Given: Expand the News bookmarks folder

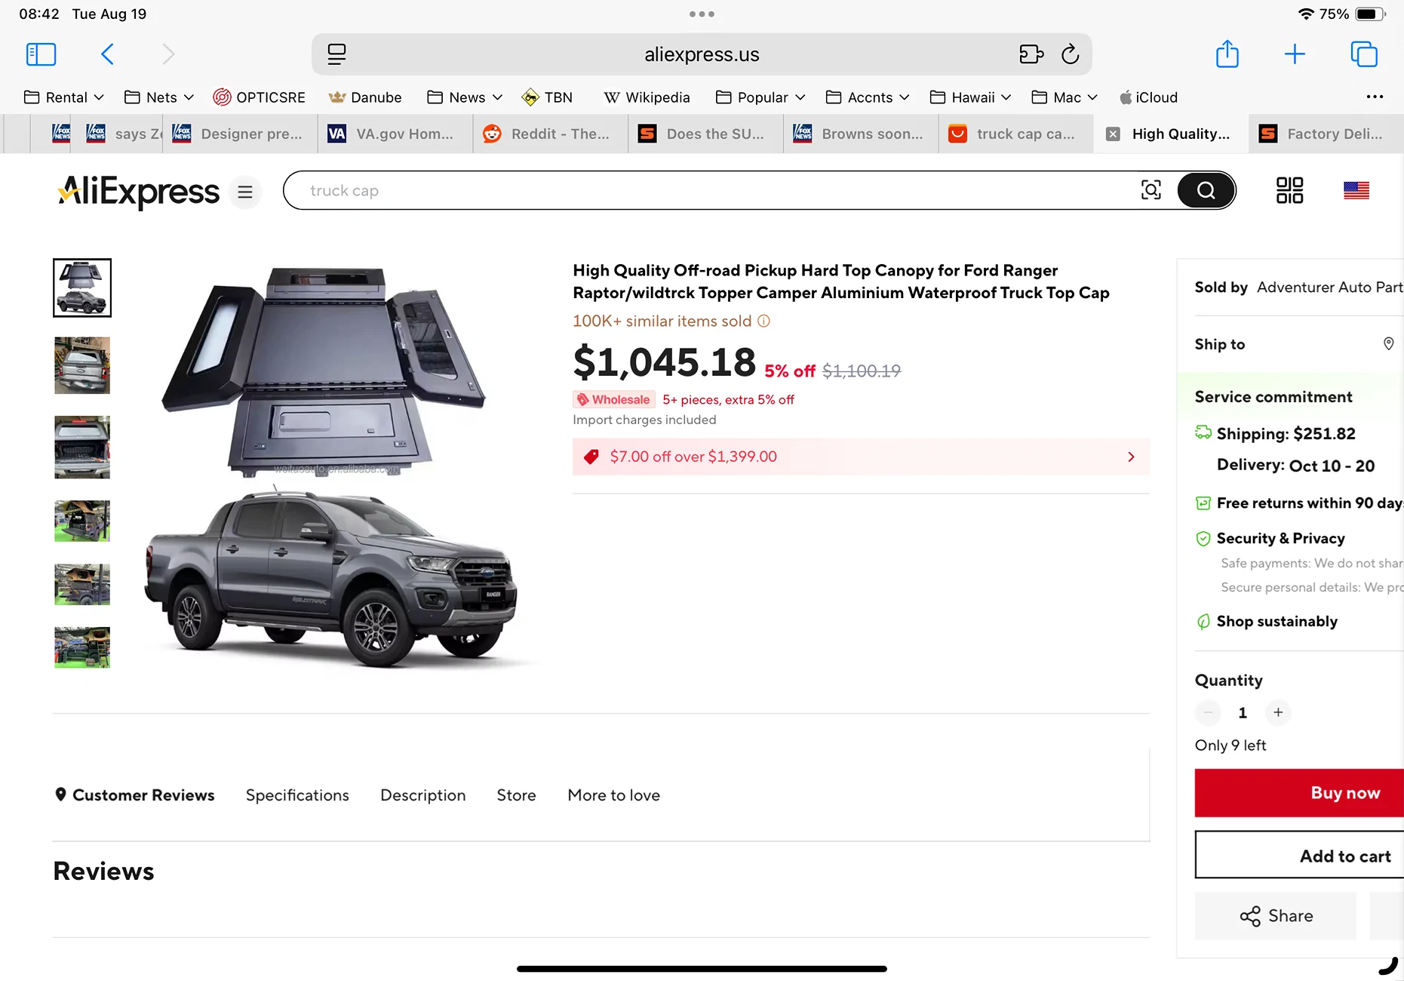Looking at the screenshot, I should click(465, 97).
